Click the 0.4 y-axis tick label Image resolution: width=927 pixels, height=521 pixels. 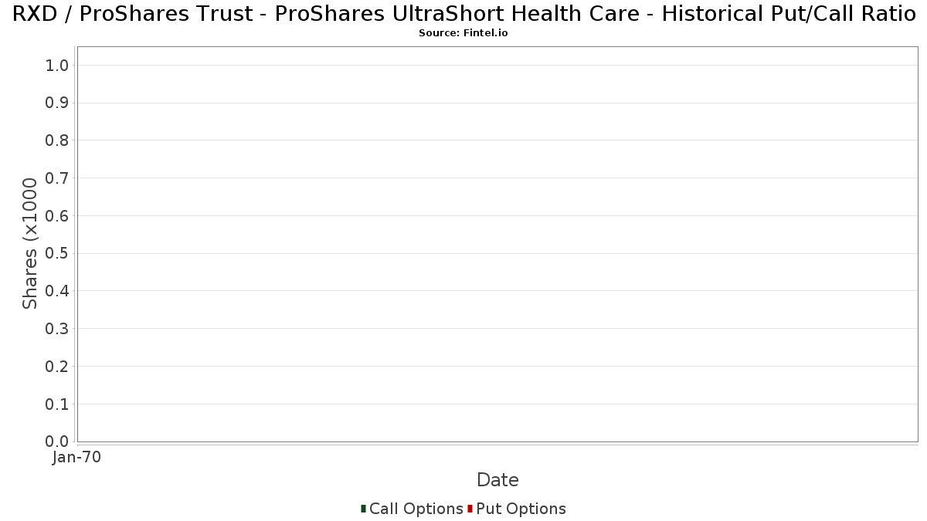click(x=58, y=291)
